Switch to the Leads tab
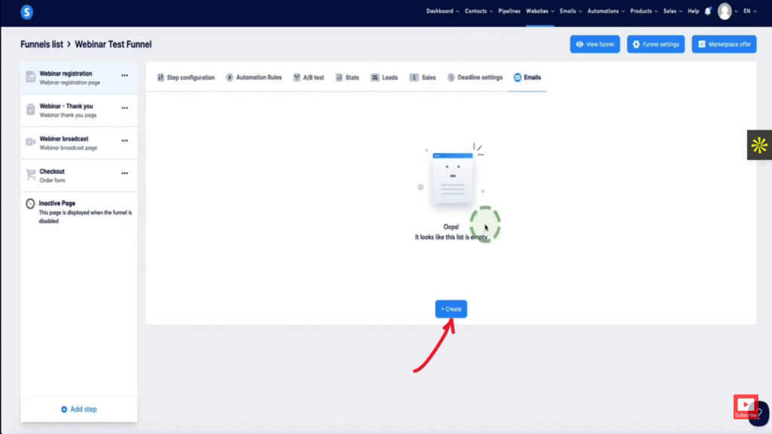This screenshot has height=434, width=772. coord(384,78)
